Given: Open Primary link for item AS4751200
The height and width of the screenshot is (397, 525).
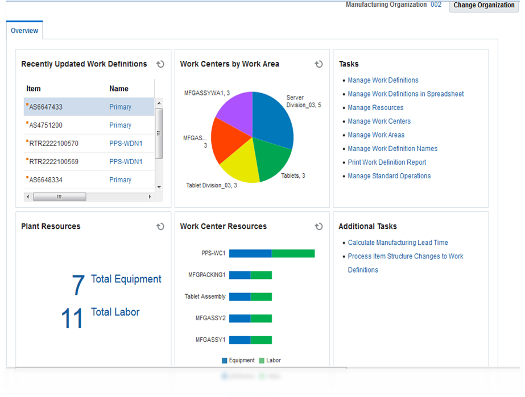Looking at the screenshot, I should click(x=120, y=125).
